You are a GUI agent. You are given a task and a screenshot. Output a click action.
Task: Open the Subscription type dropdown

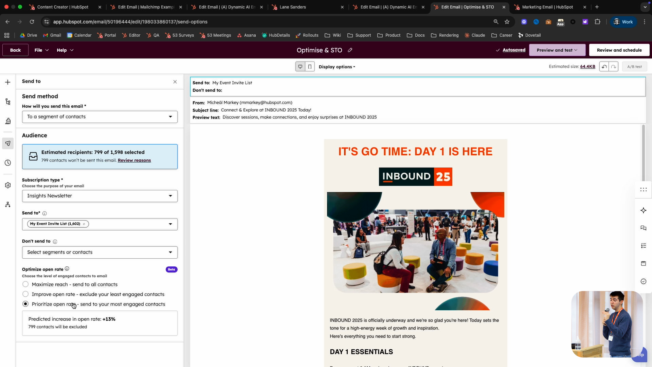point(99,196)
